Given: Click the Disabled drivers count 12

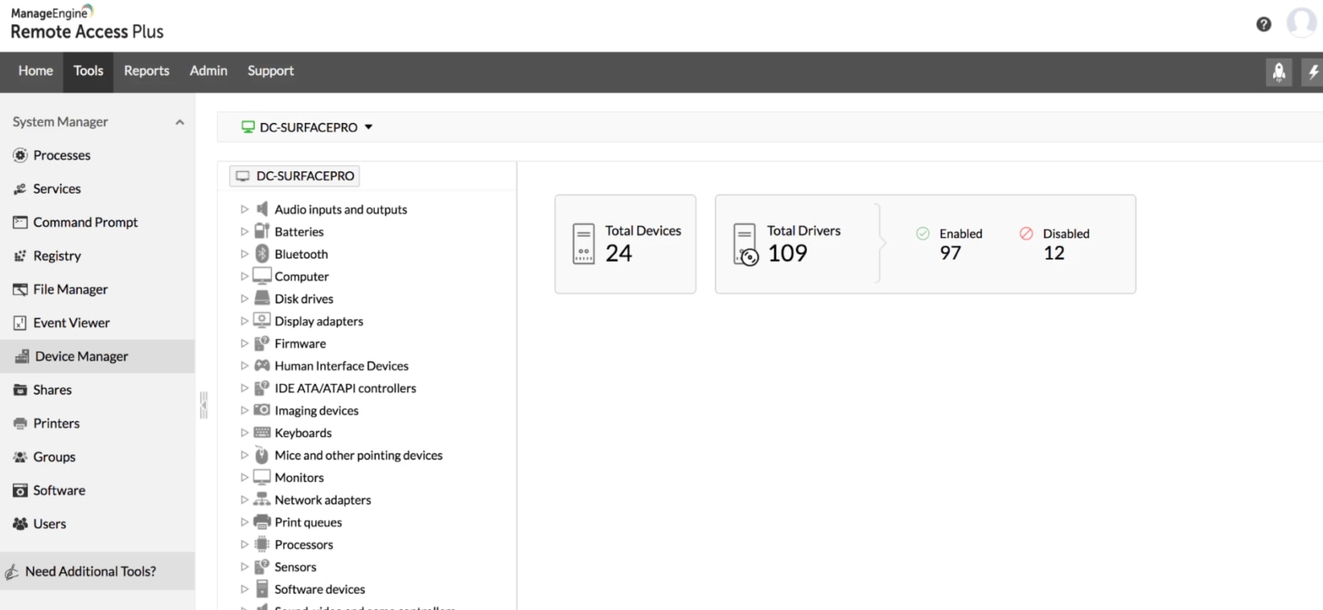Looking at the screenshot, I should [x=1054, y=253].
